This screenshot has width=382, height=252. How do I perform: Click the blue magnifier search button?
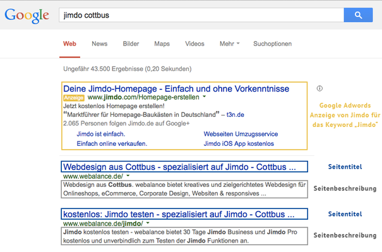(x=358, y=15)
